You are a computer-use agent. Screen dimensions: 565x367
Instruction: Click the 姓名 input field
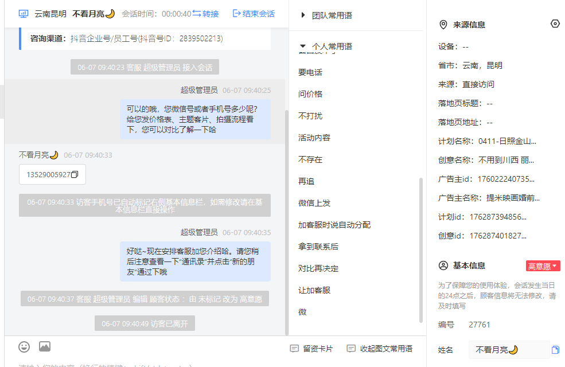pyautogui.click(x=509, y=350)
